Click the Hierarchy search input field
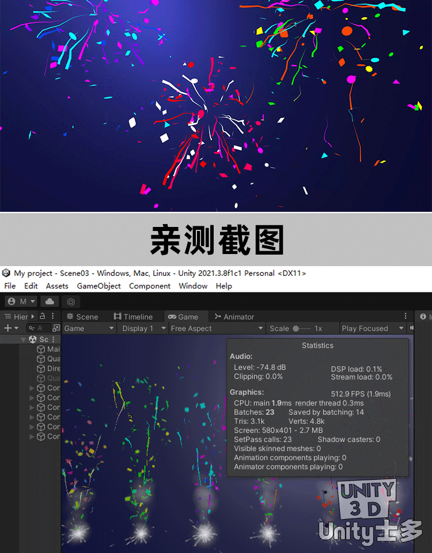Screen dimensions: 432x553 click(39, 328)
